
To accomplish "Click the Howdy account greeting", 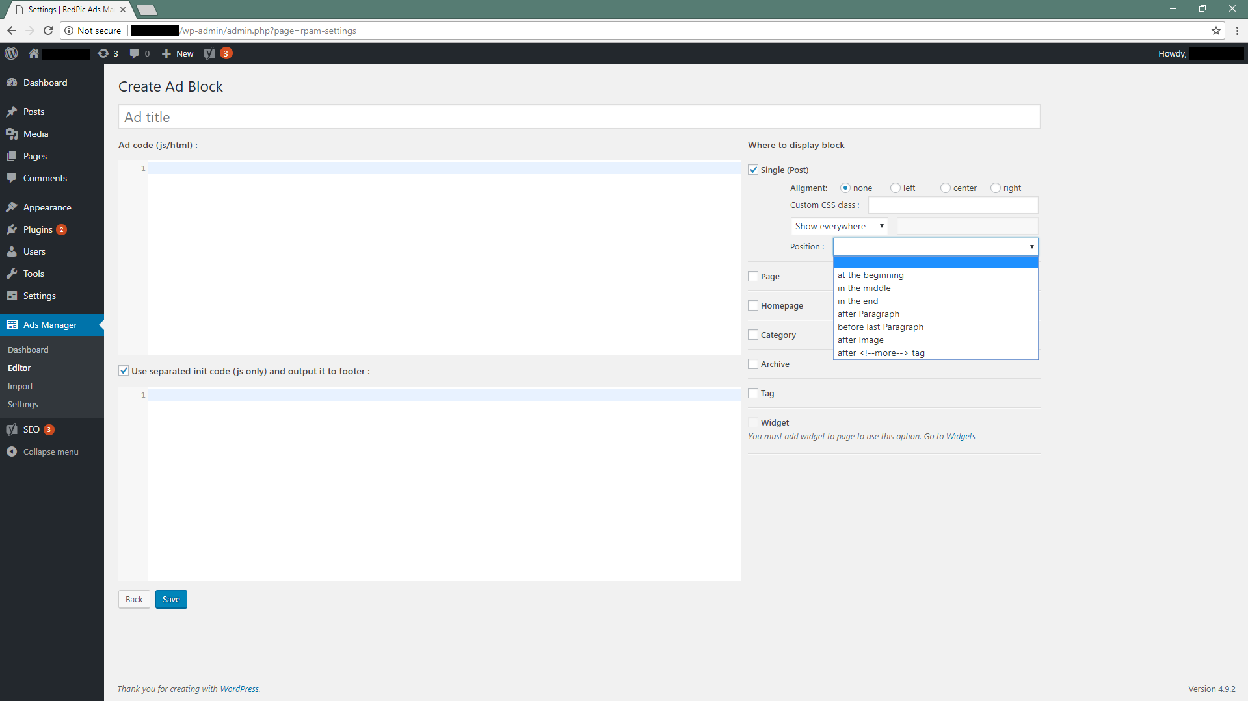I will click(x=1172, y=53).
